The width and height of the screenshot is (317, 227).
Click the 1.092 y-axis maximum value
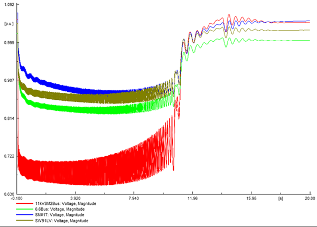(x=8, y=4)
